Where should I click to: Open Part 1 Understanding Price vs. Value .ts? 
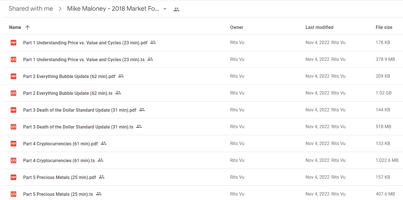[x=84, y=59]
